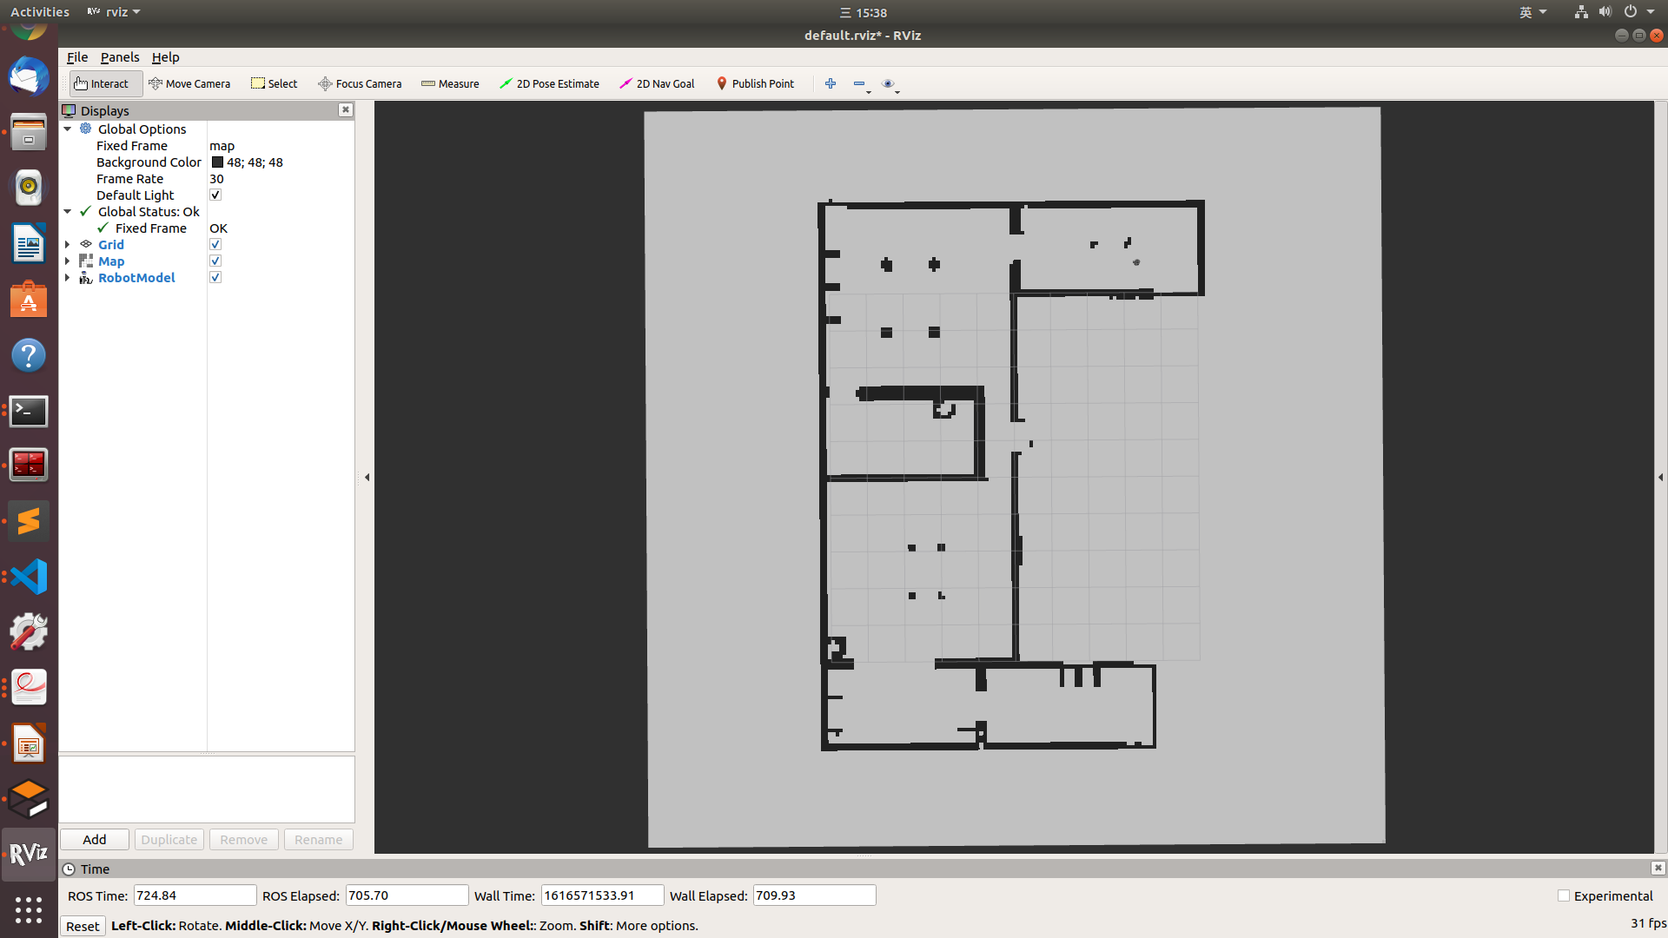Uncheck the RobotModel display checkbox
Viewport: 1668px width, 938px height.
(215, 277)
